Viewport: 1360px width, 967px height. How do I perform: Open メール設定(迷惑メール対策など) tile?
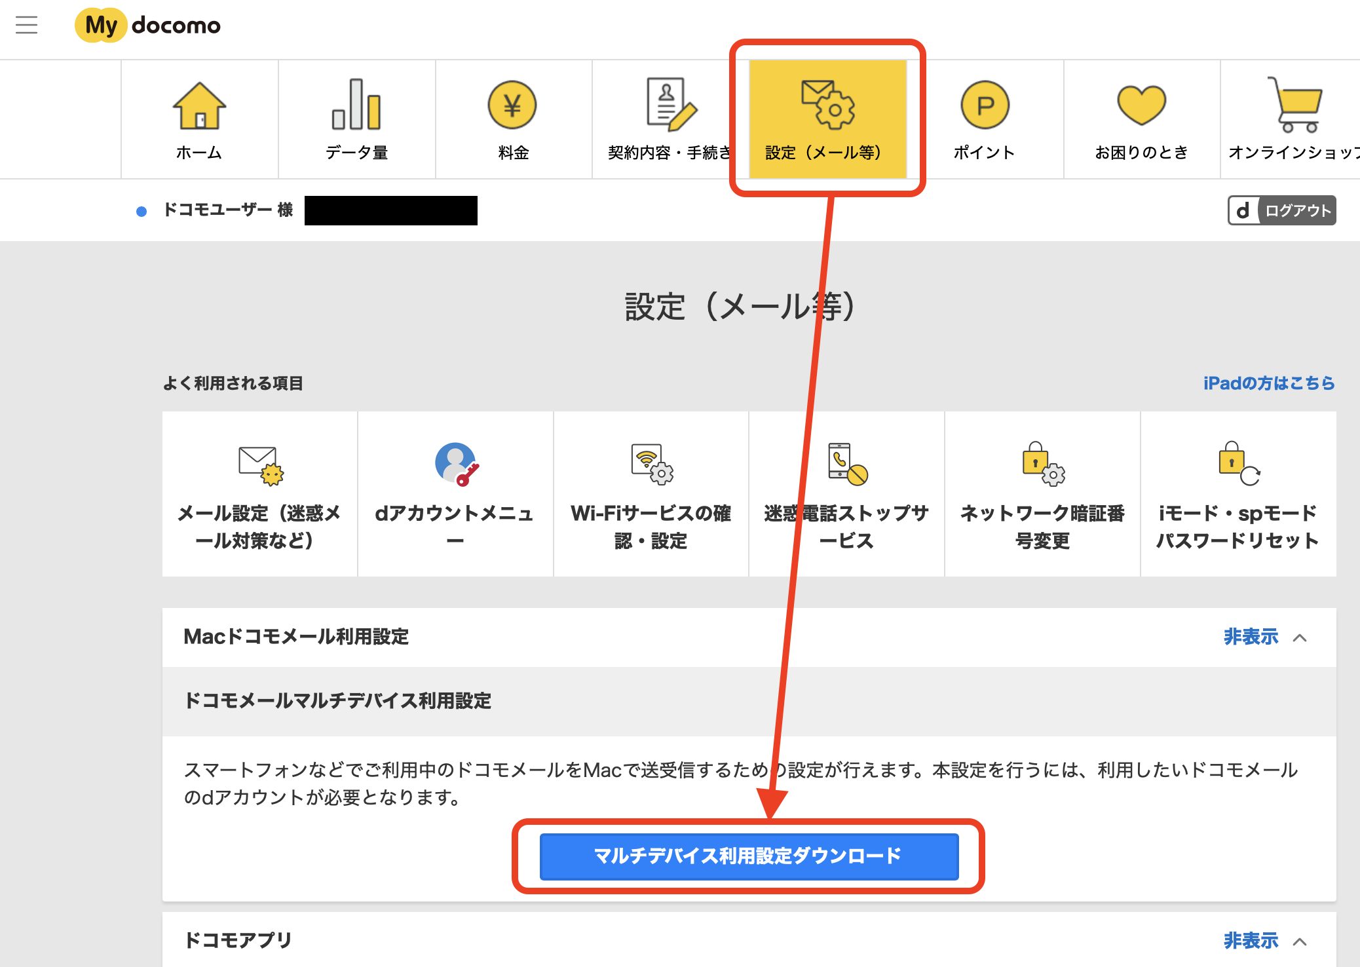[259, 495]
